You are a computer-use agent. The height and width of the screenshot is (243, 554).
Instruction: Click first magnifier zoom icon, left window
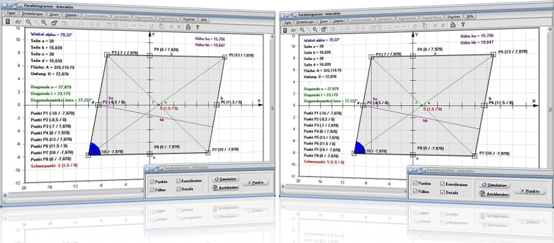pos(28,22)
